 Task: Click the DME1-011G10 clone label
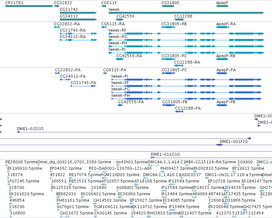[165, 154]
